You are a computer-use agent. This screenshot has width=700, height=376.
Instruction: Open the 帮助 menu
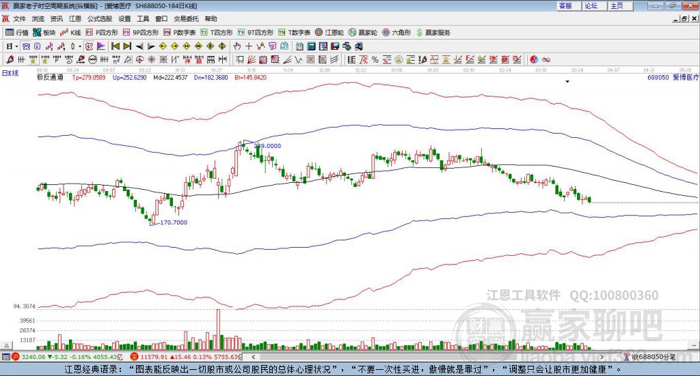(211, 18)
